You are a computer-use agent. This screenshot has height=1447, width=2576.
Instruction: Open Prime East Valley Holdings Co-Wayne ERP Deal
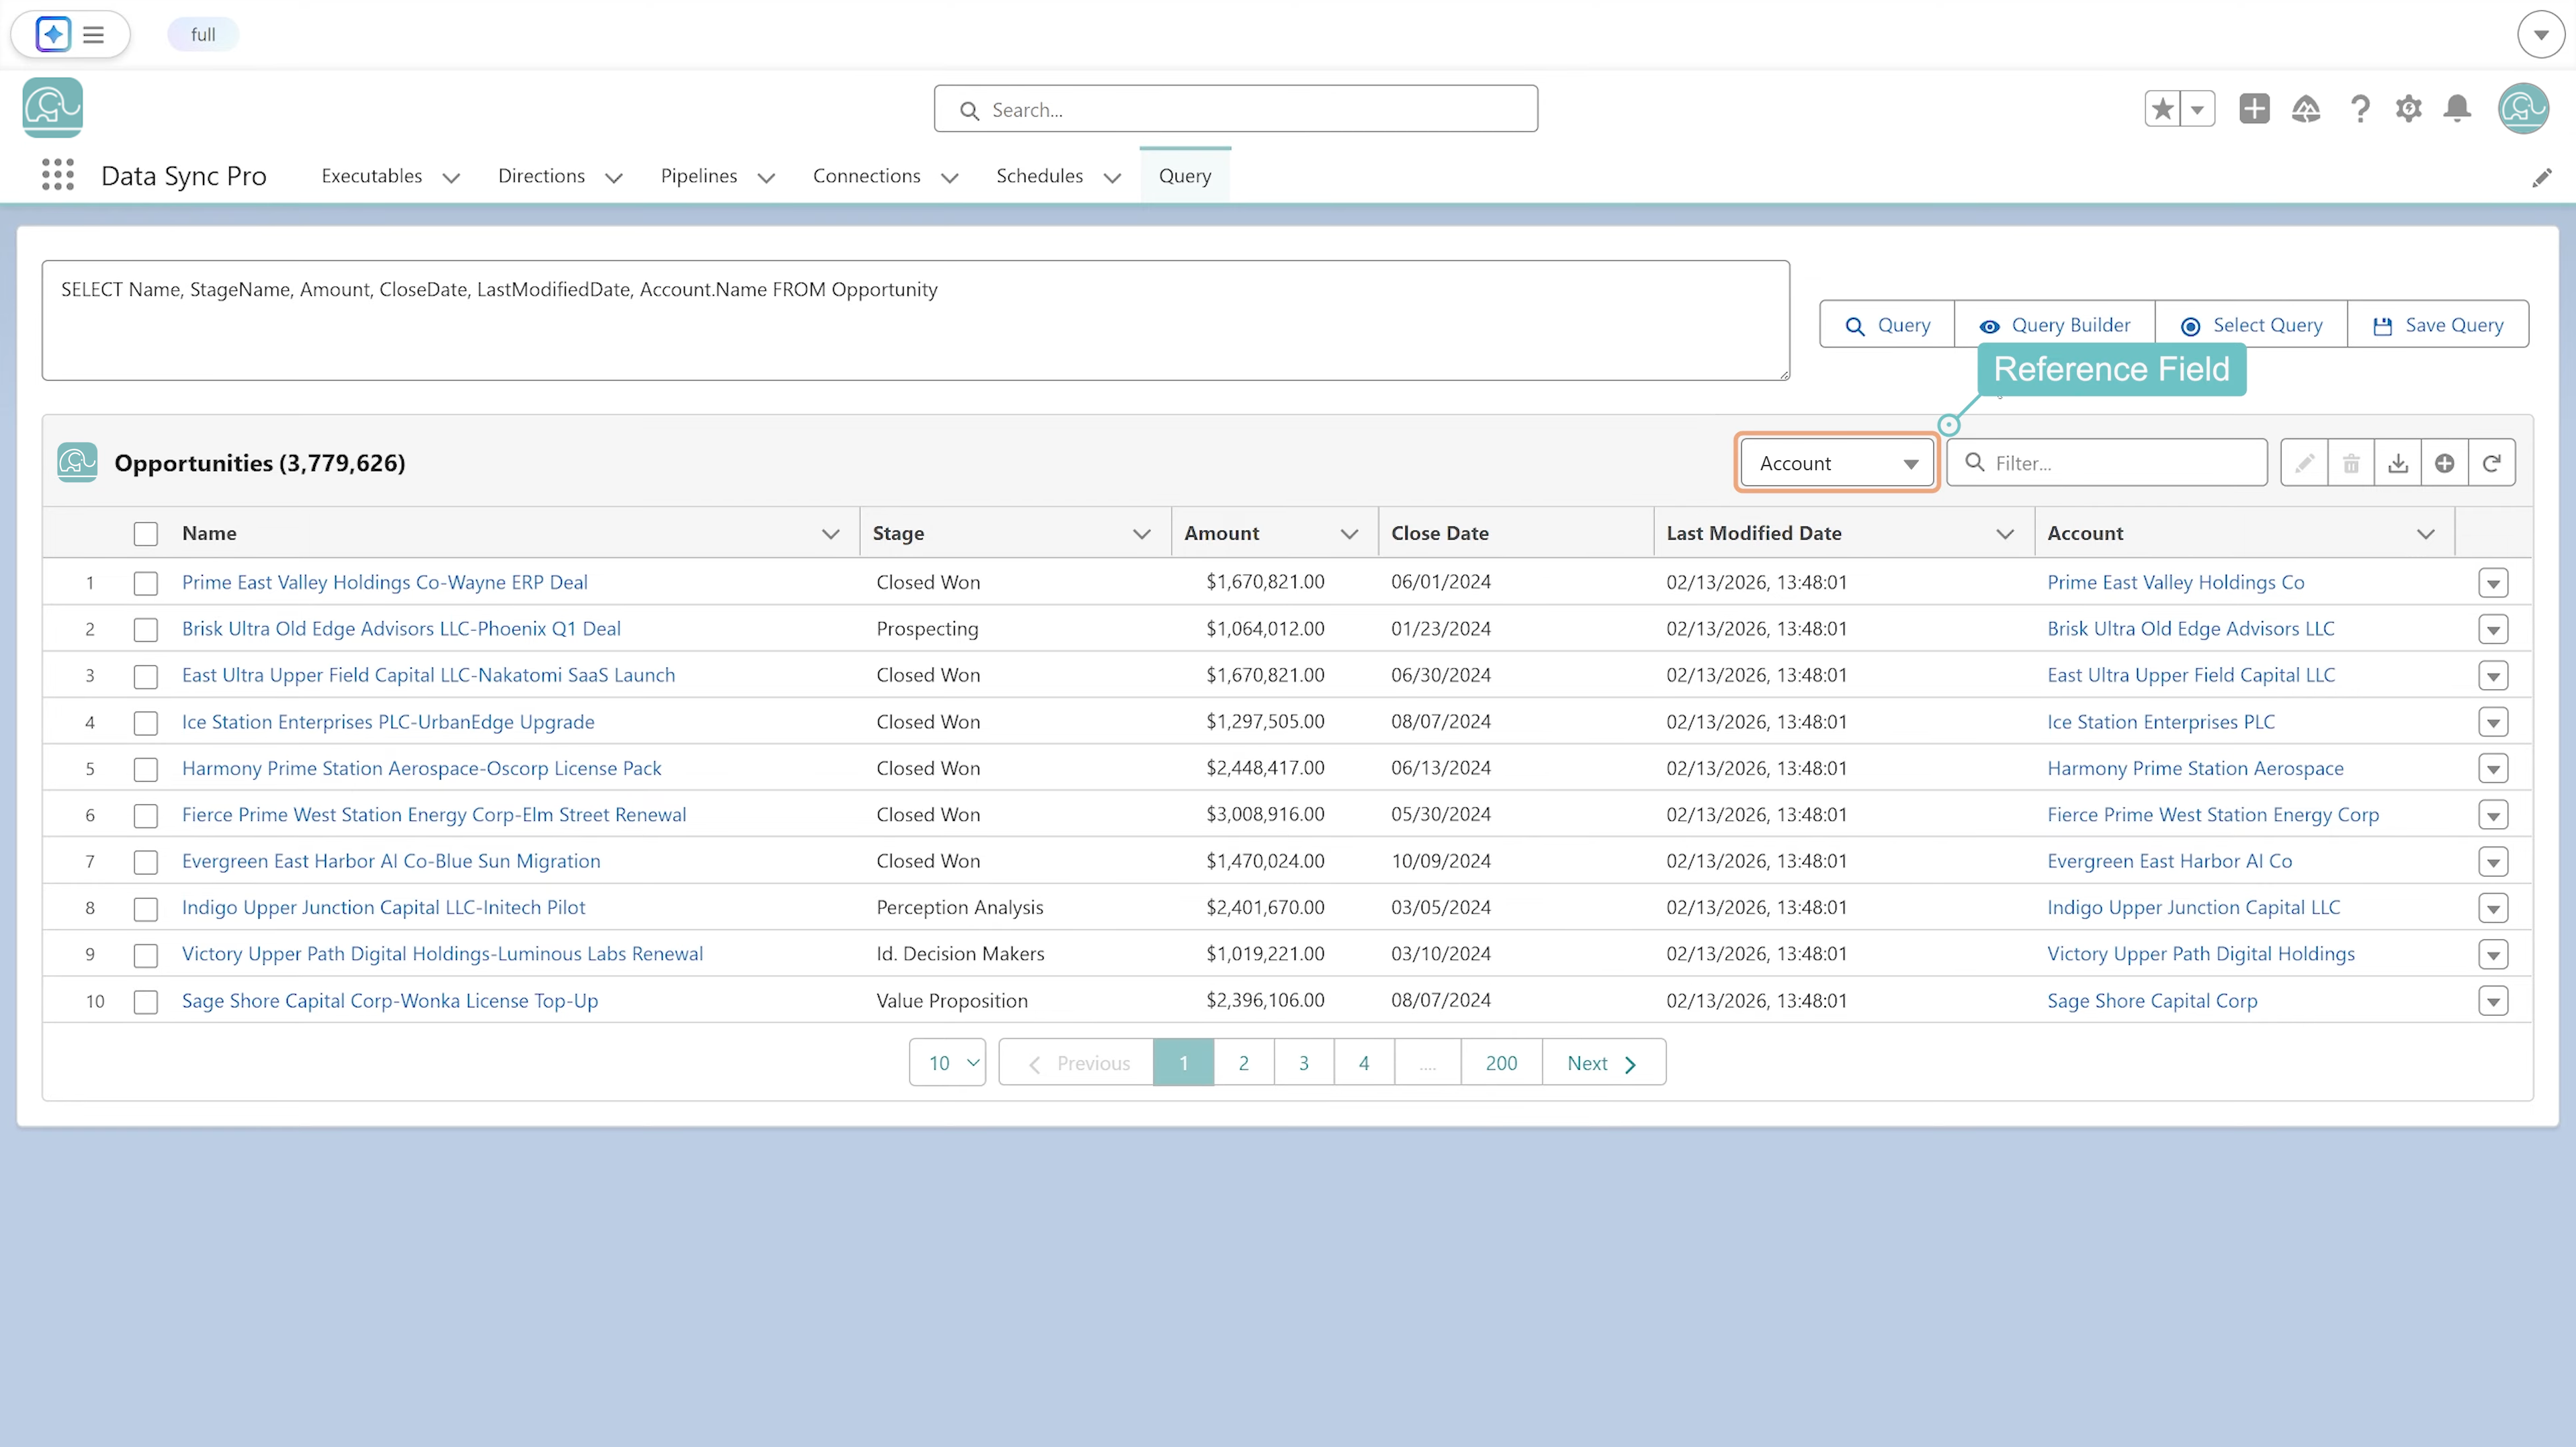384,582
